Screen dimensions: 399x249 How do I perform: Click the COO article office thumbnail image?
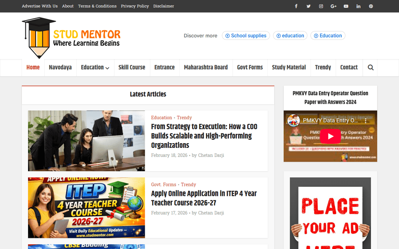coord(86,141)
